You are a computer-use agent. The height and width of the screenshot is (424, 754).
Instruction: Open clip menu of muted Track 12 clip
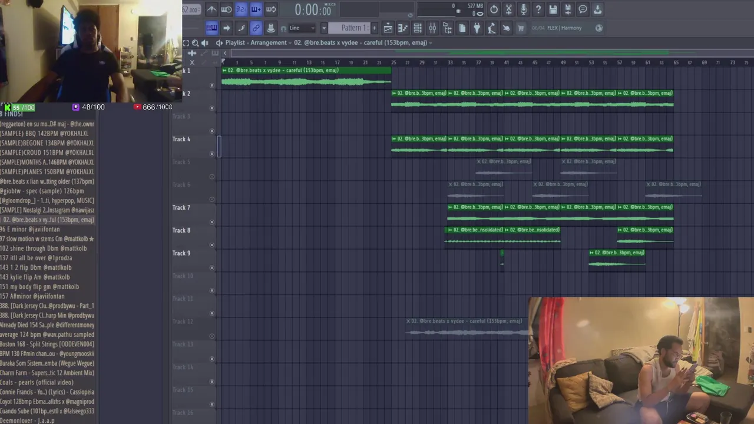pyautogui.click(x=408, y=321)
